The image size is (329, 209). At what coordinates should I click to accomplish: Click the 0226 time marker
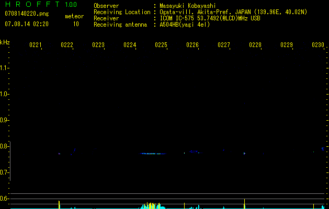(x=192, y=45)
